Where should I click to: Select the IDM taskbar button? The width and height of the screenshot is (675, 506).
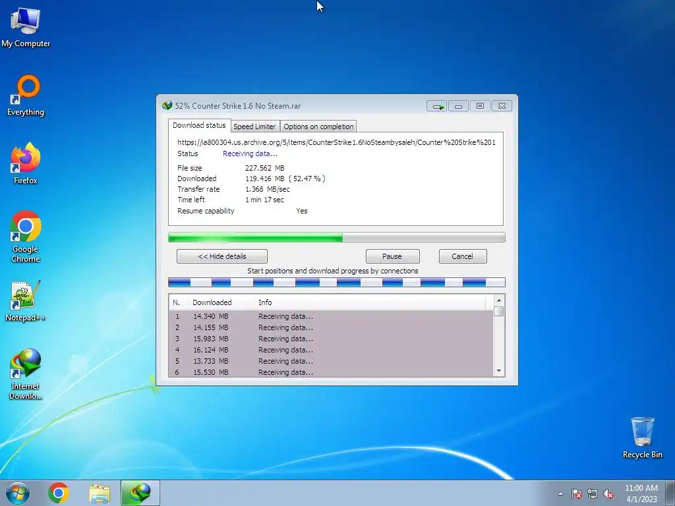(x=140, y=493)
